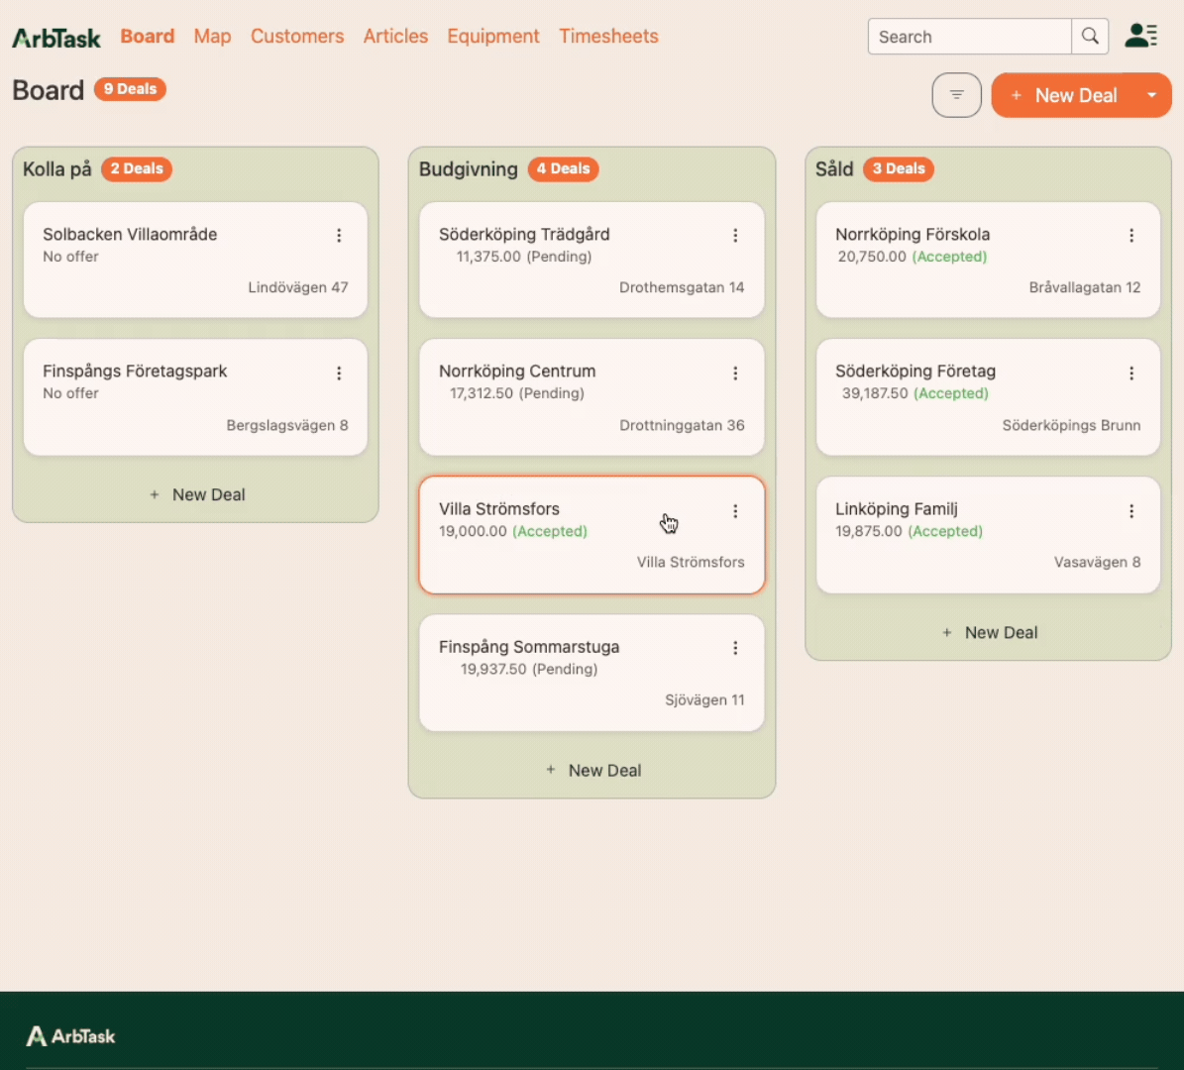Open the Linköping Familj deal title
1184x1070 pixels.
(897, 509)
